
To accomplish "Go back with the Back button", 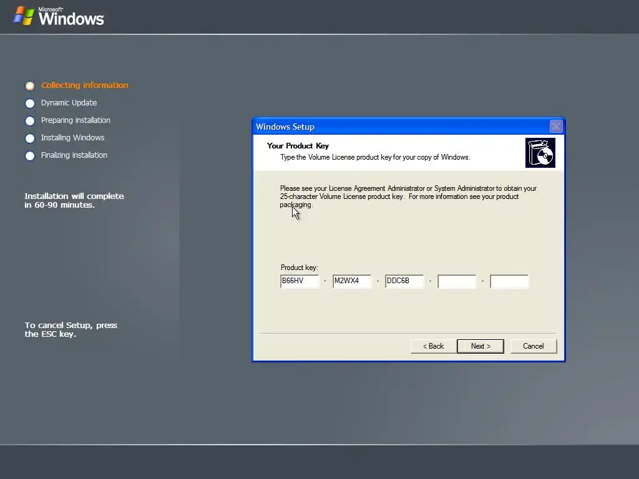I will 433,346.
